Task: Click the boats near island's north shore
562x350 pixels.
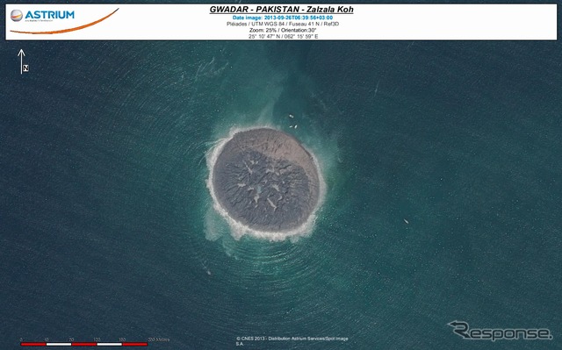Action: [x=292, y=121]
